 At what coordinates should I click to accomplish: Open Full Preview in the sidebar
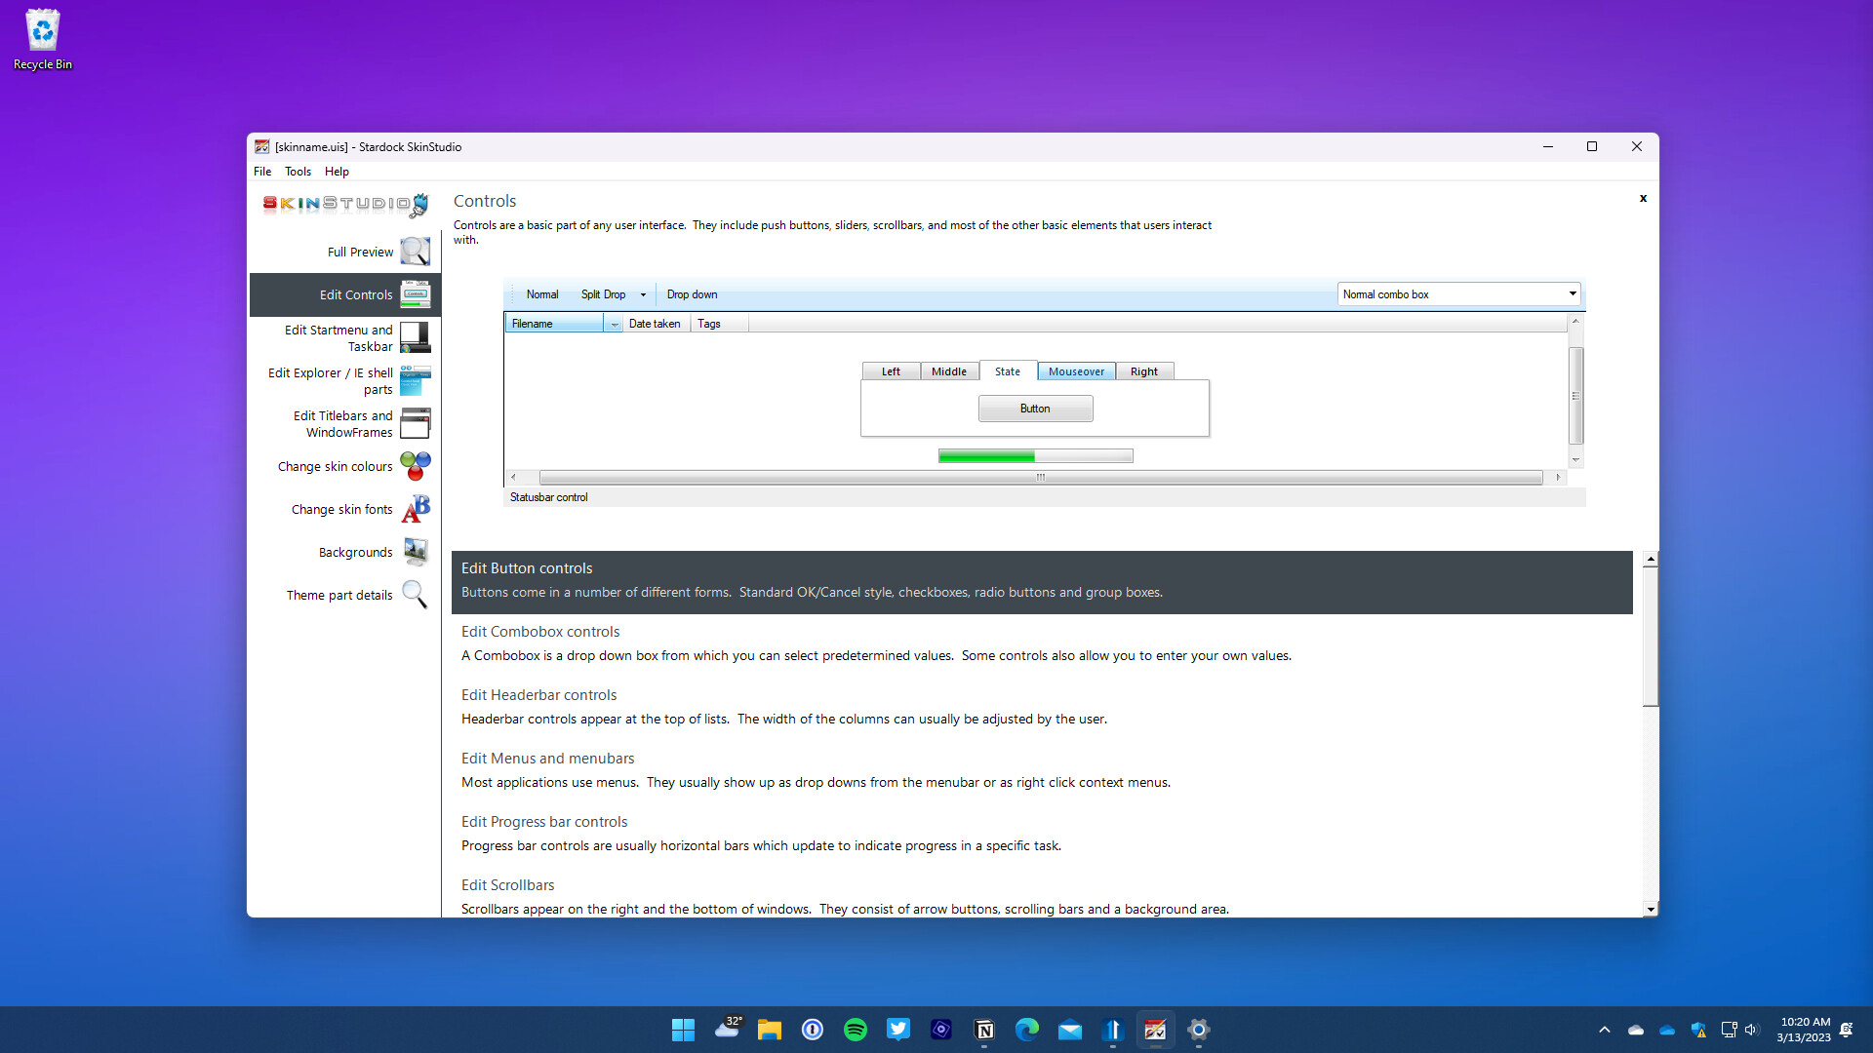coord(359,252)
